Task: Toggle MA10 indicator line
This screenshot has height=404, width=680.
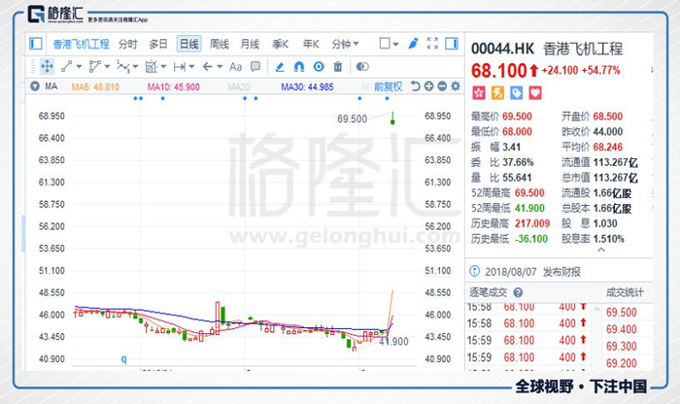Action: click(174, 86)
